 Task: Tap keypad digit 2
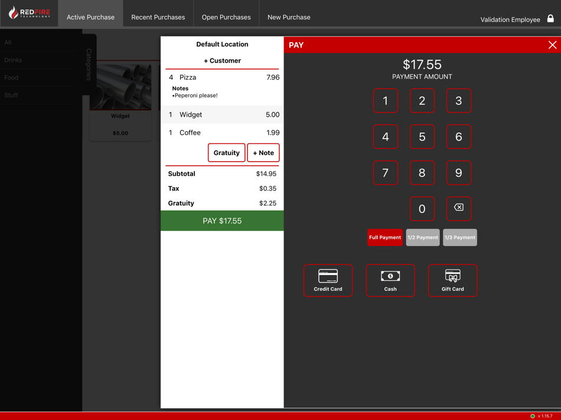tap(422, 100)
